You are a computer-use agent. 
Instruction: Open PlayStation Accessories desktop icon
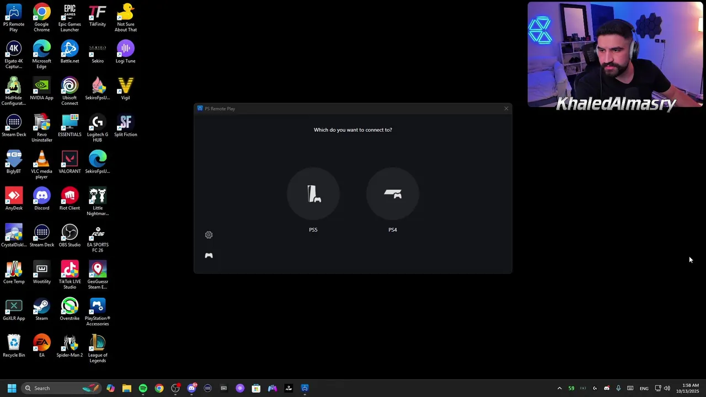tap(98, 312)
